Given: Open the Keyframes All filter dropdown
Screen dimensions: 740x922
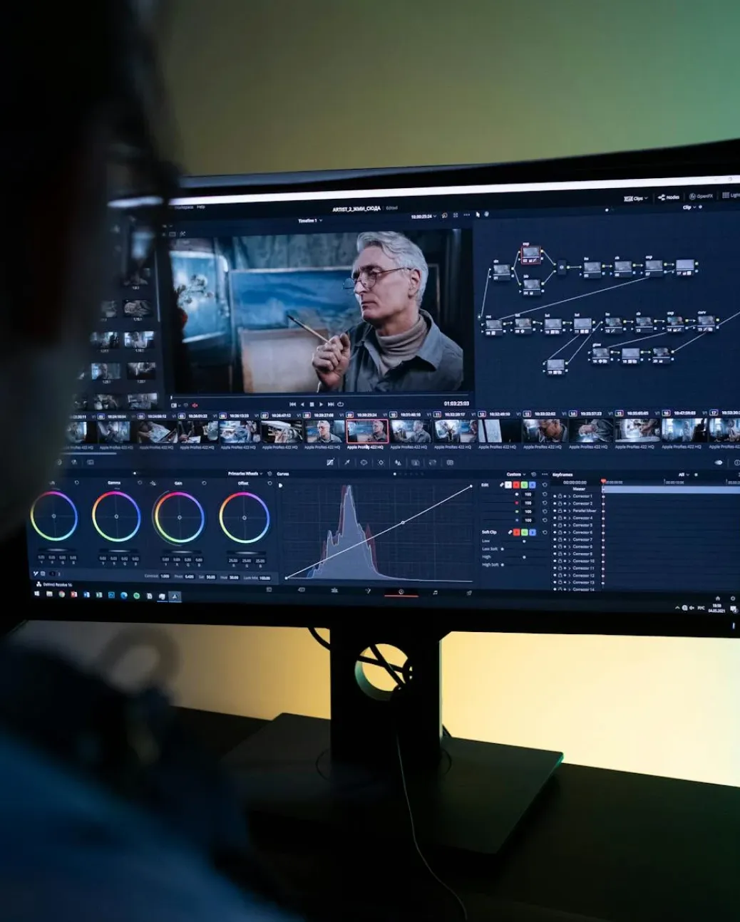Looking at the screenshot, I should point(684,475).
